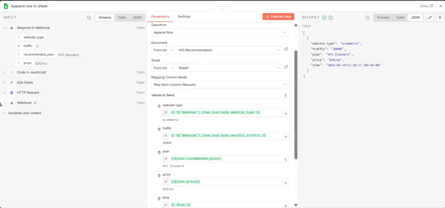Select the traffic schema field
Screen dimensions: 445x208
coord(28,46)
